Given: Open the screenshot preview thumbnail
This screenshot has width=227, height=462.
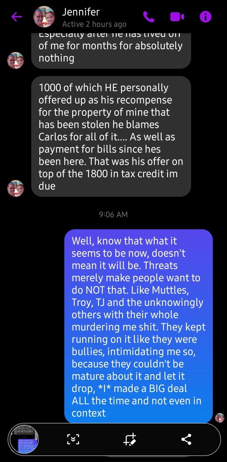Looking at the screenshot, I should [x=24, y=439].
